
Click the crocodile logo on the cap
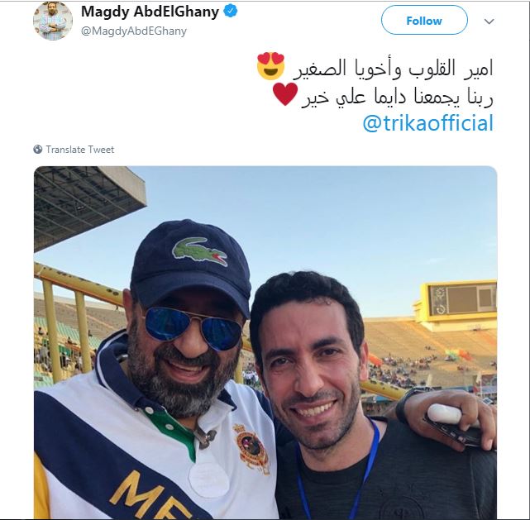point(199,251)
